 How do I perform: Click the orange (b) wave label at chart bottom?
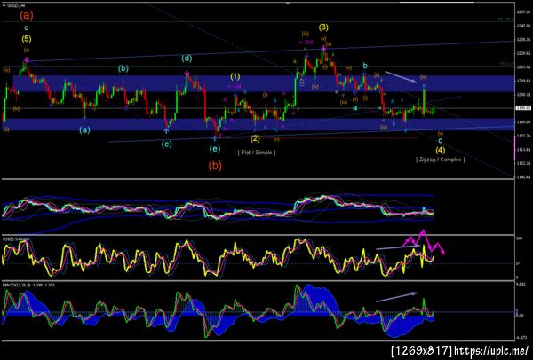pyautogui.click(x=215, y=166)
